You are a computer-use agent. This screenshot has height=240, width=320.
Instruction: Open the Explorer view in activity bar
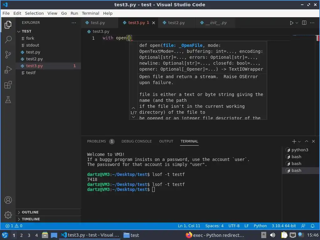tap(8, 25)
